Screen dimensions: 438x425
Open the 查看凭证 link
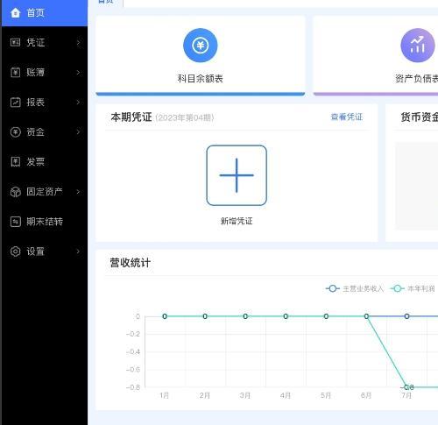pos(347,117)
